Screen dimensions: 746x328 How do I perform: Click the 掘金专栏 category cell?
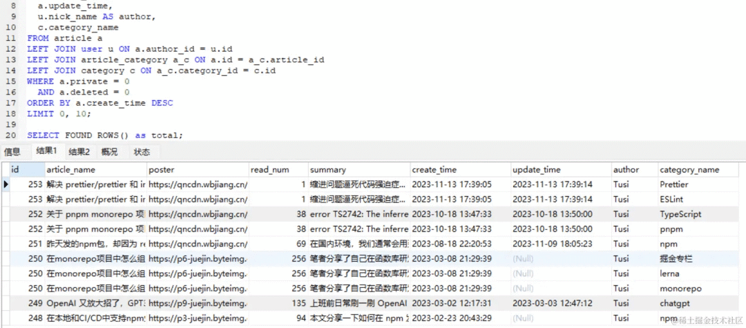(x=698, y=258)
